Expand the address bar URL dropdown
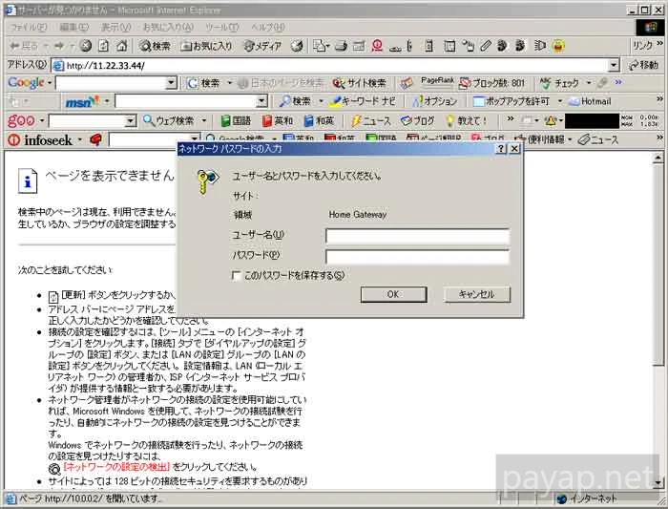This screenshot has width=668, height=509. (x=613, y=65)
